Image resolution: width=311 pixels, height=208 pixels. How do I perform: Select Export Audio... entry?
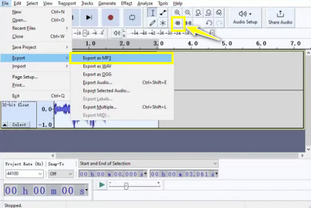122,82
